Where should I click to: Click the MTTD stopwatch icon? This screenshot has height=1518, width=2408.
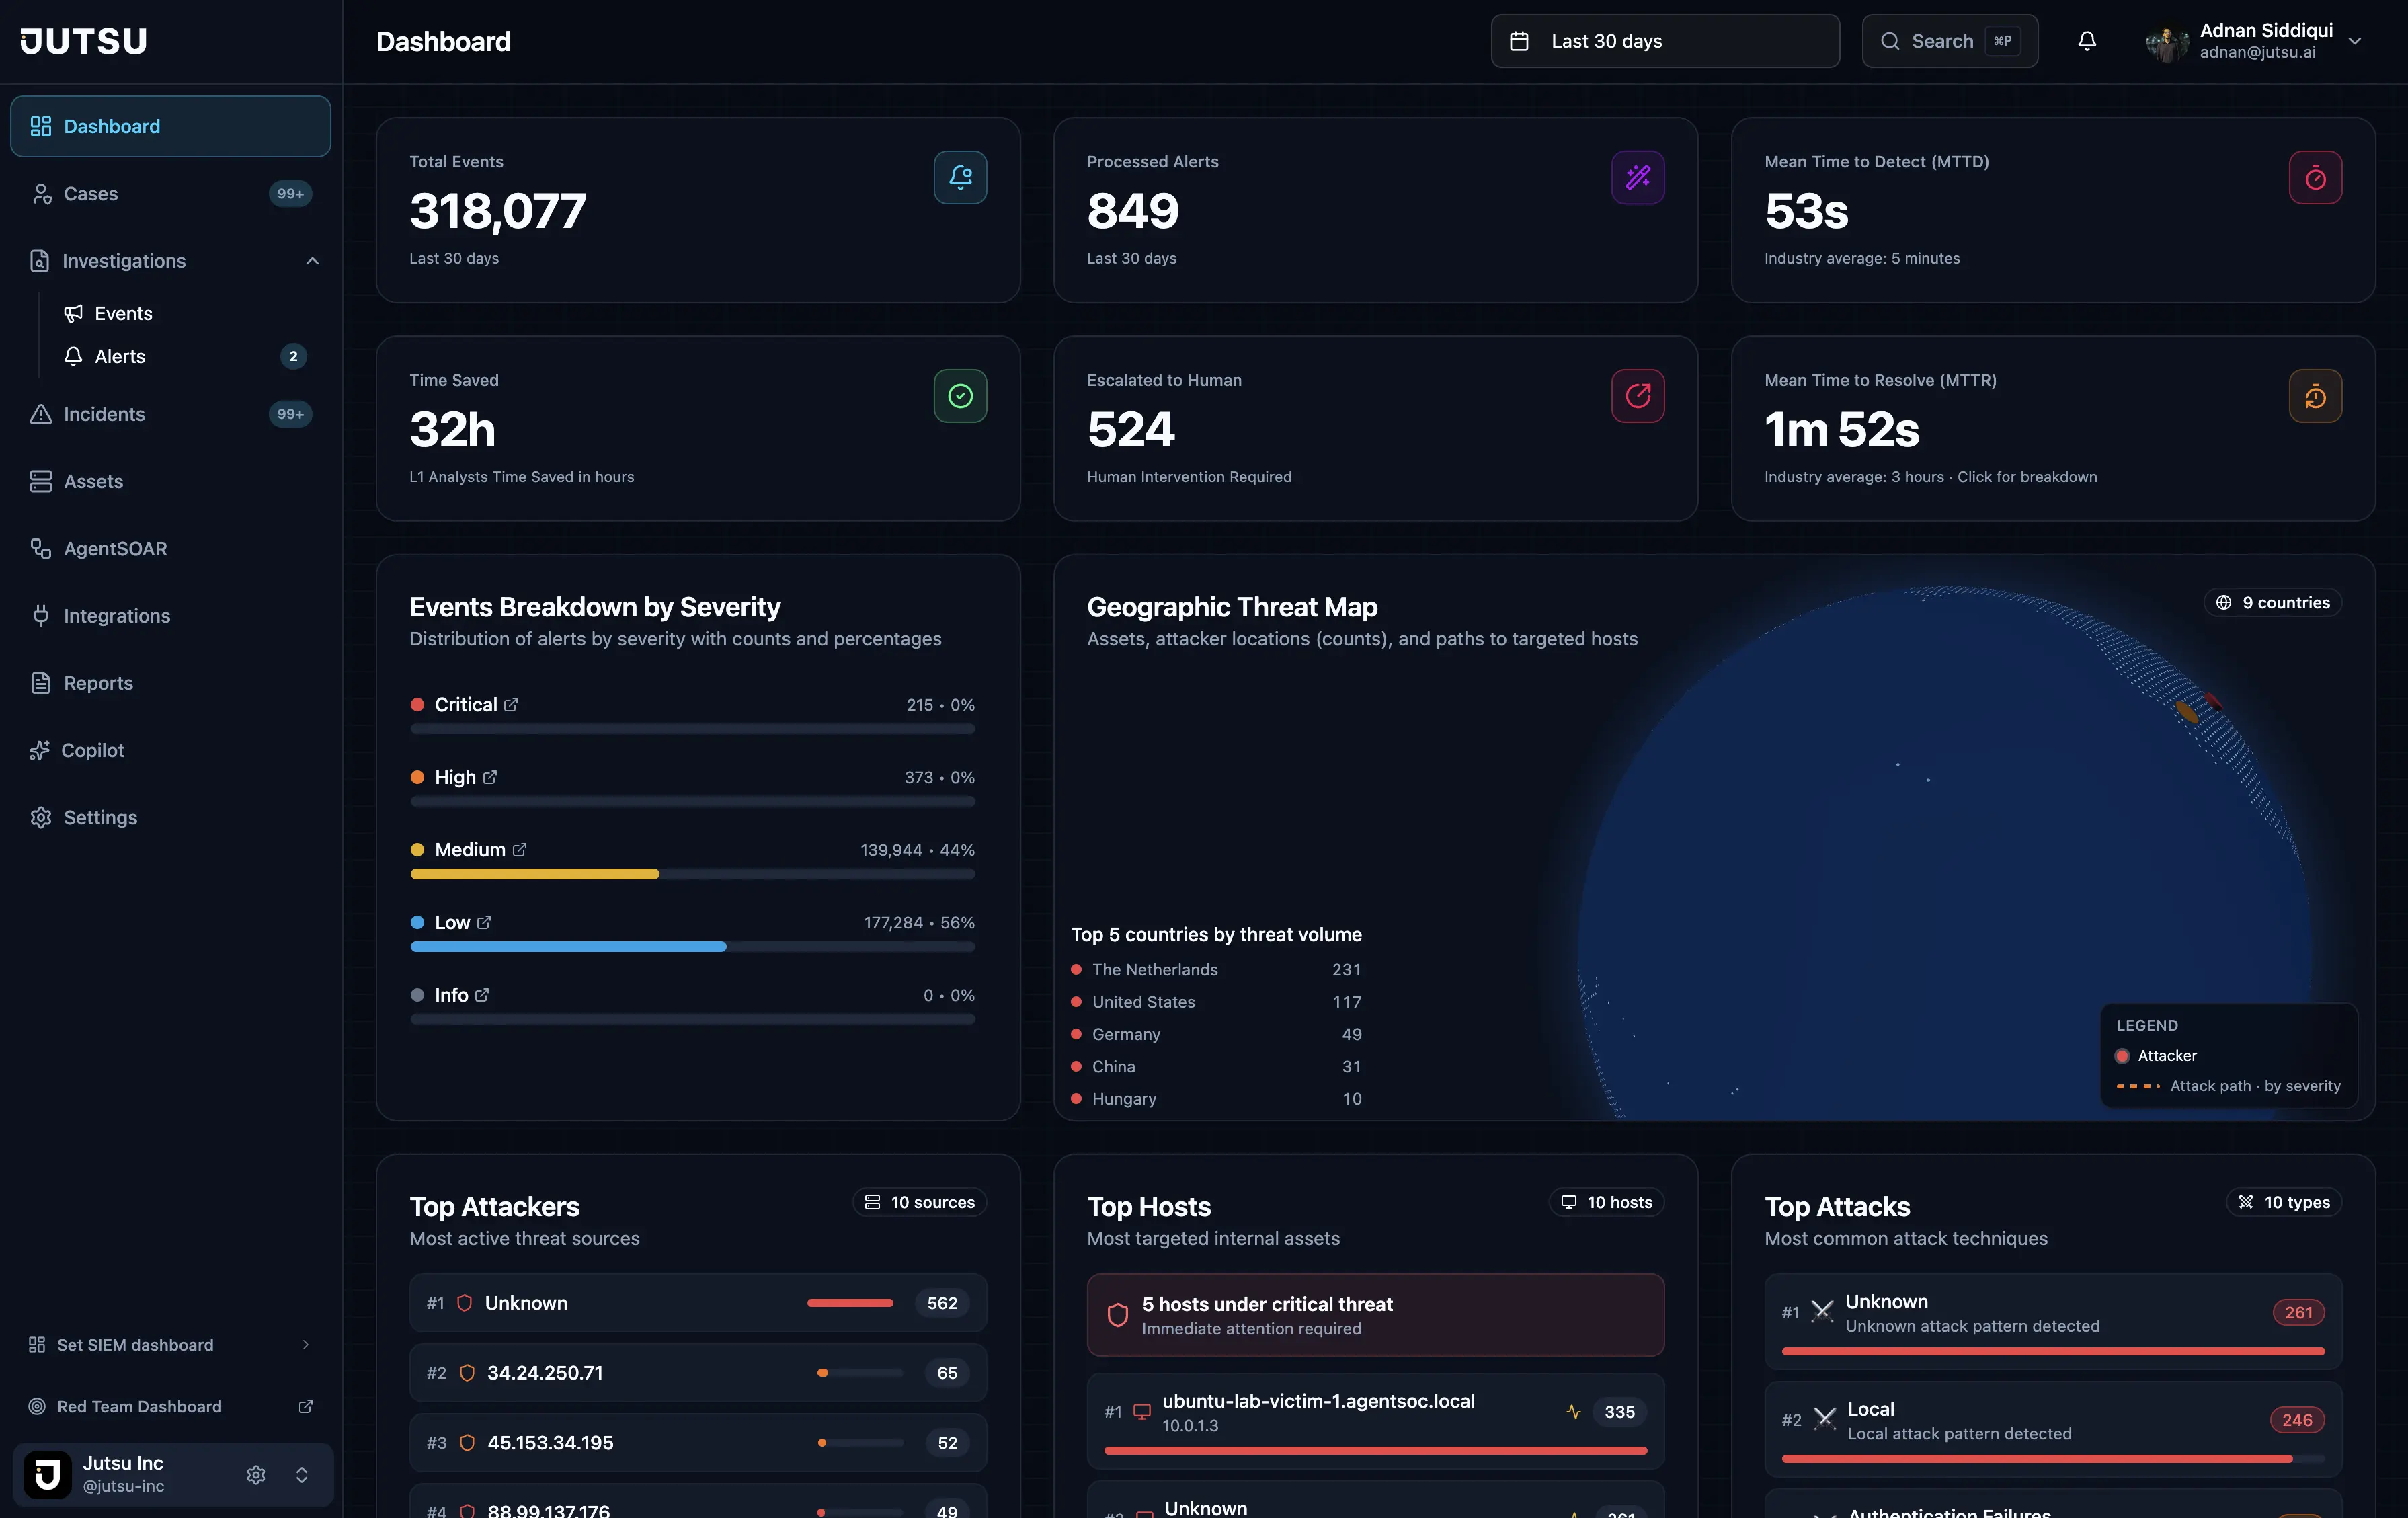pyautogui.click(x=2315, y=177)
